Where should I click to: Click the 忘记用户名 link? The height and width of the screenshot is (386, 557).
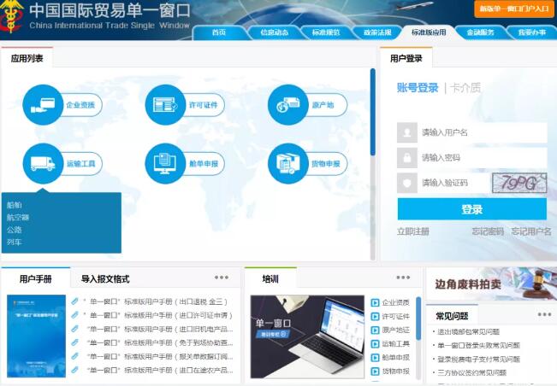pos(531,231)
